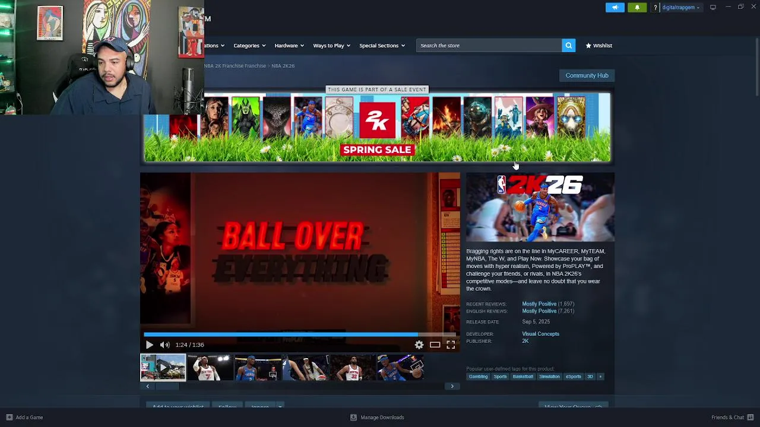This screenshot has height=427, width=760.
Task: Open the question mark help icon
Action: 655,8
